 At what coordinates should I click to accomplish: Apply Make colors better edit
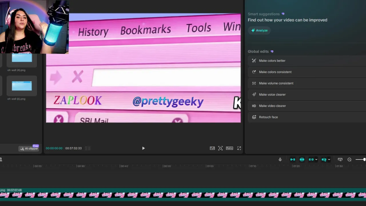(307, 61)
